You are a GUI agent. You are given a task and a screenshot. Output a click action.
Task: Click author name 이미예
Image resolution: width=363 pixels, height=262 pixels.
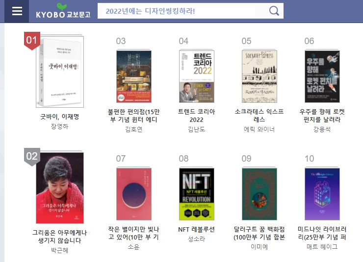point(259,247)
